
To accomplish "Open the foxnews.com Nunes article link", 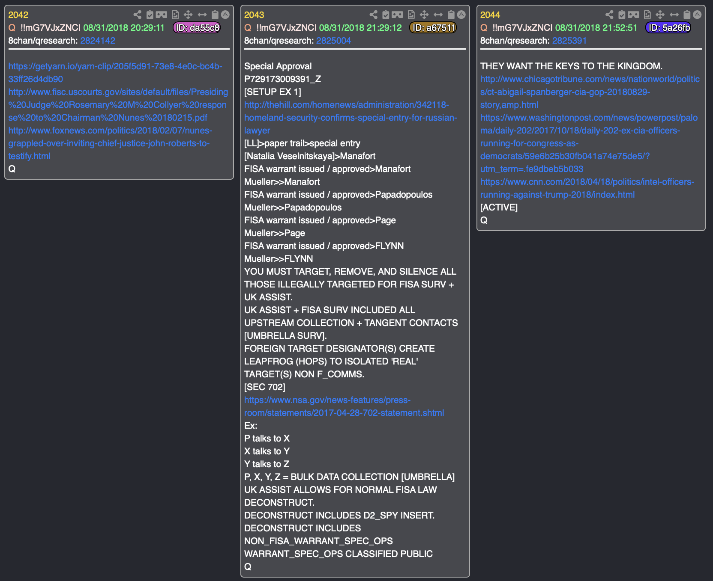I will pyautogui.click(x=110, y=143).
